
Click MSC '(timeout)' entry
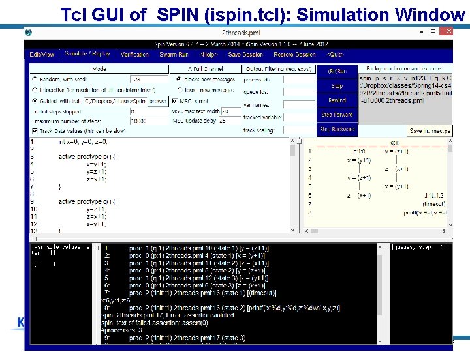(x=433, y=204)
